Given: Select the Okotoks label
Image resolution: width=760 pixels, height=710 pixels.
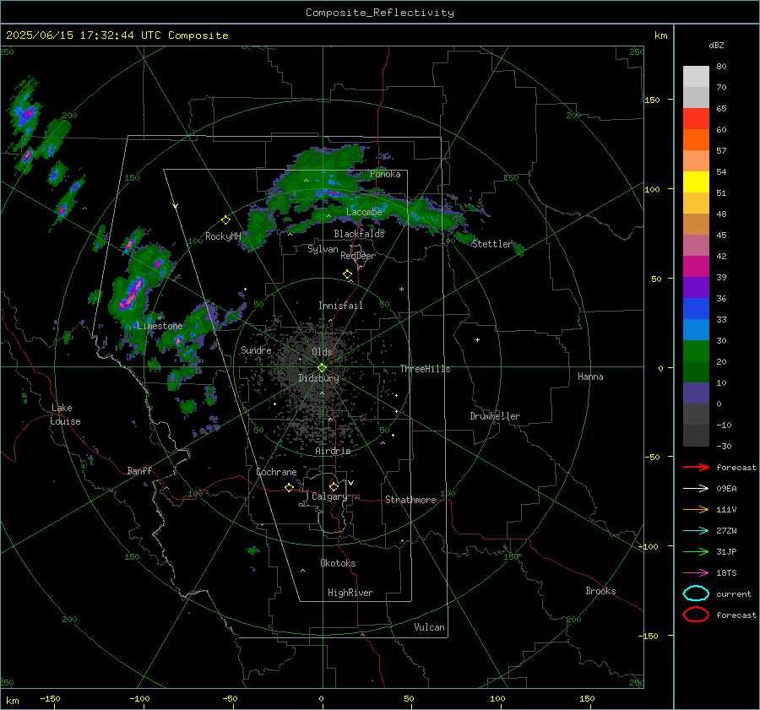Looking at the screenshot, I should pos(338,563).
